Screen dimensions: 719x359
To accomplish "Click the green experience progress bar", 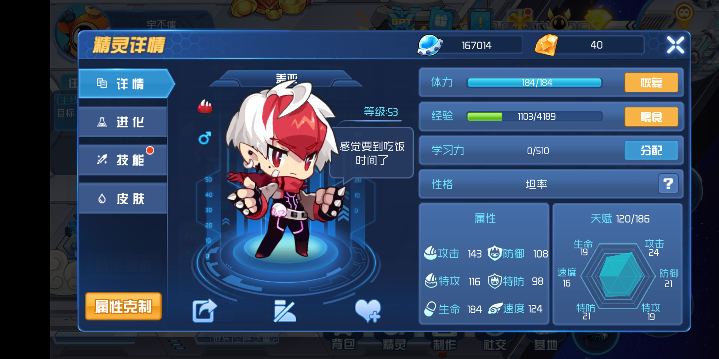I will click(x=535, y=117).
